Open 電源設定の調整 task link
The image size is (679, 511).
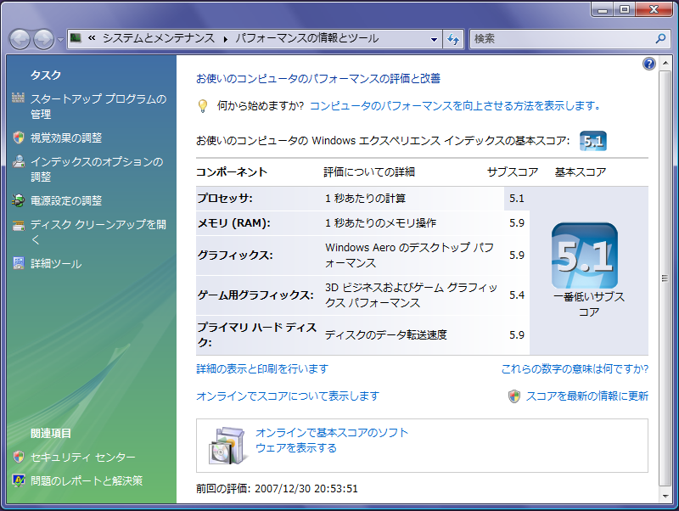coord(66,200)
